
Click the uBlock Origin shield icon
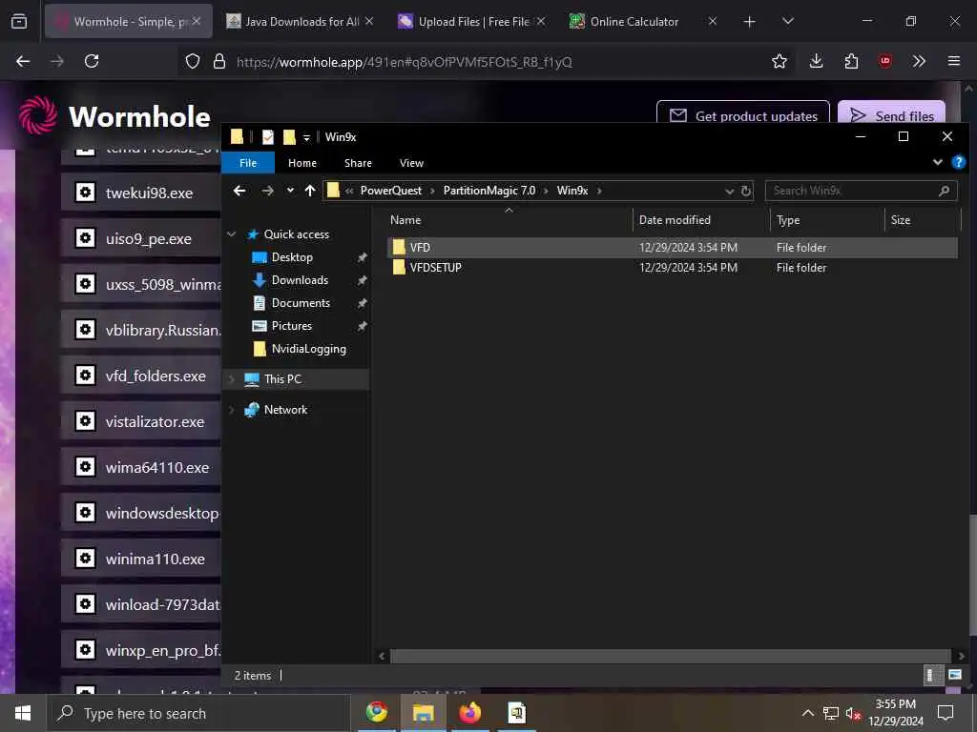point(884,61)
